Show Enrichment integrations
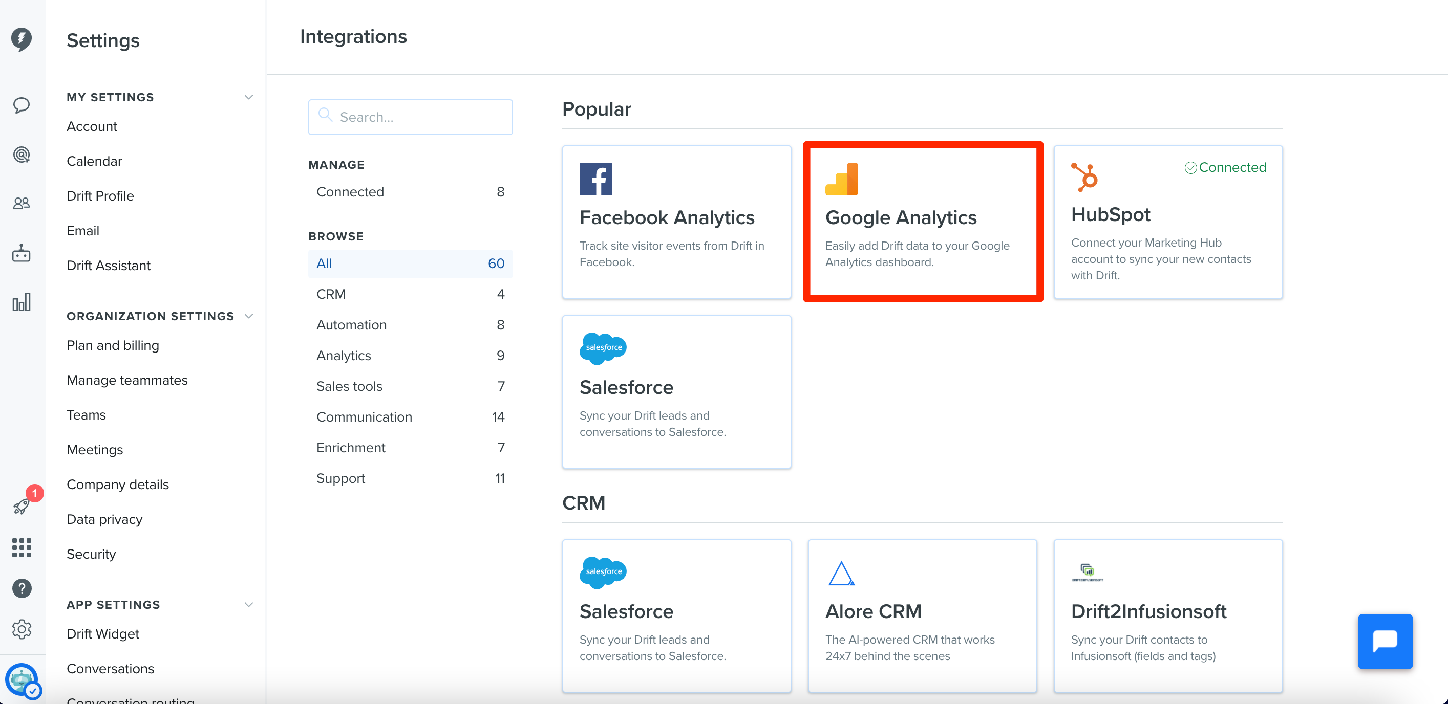The width and height of the screenshot is (1448, 704). coord(410,448)
